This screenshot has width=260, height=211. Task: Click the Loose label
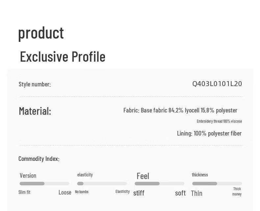point(65,193)
